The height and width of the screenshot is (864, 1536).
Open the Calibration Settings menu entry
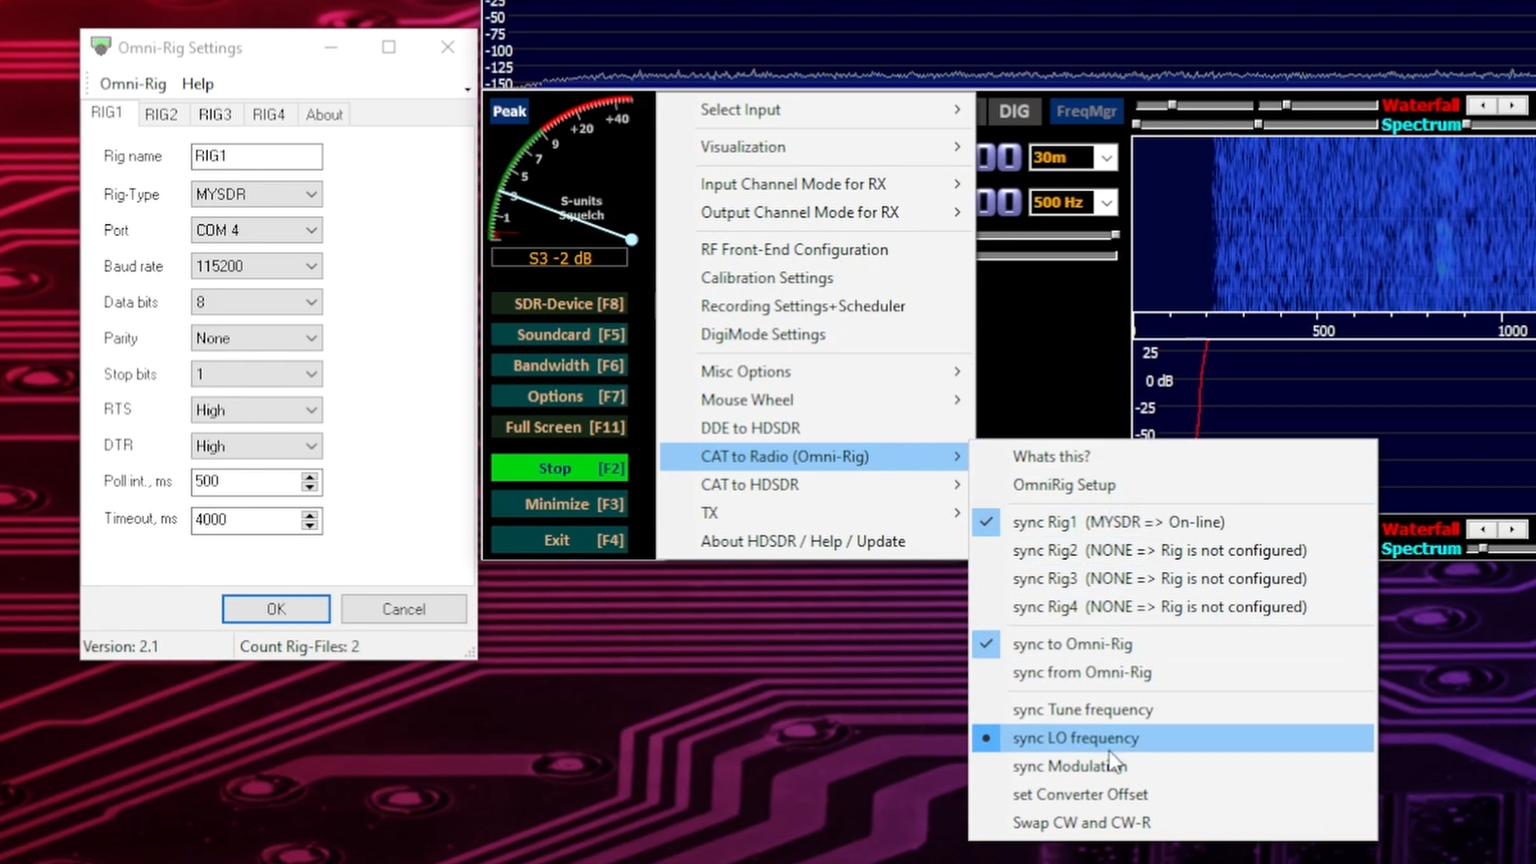pos(766,278)
